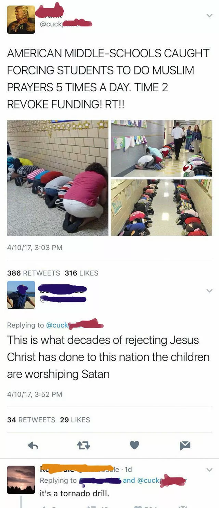219x508 pixels.
Task: View the 386 Retweets list
Action: (x=34, y=273)
